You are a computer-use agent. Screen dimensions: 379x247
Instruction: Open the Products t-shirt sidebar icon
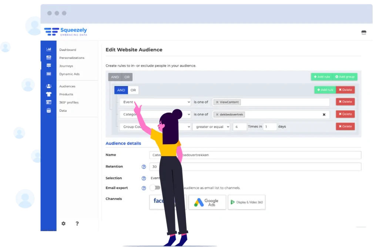(x=48, y=94)
